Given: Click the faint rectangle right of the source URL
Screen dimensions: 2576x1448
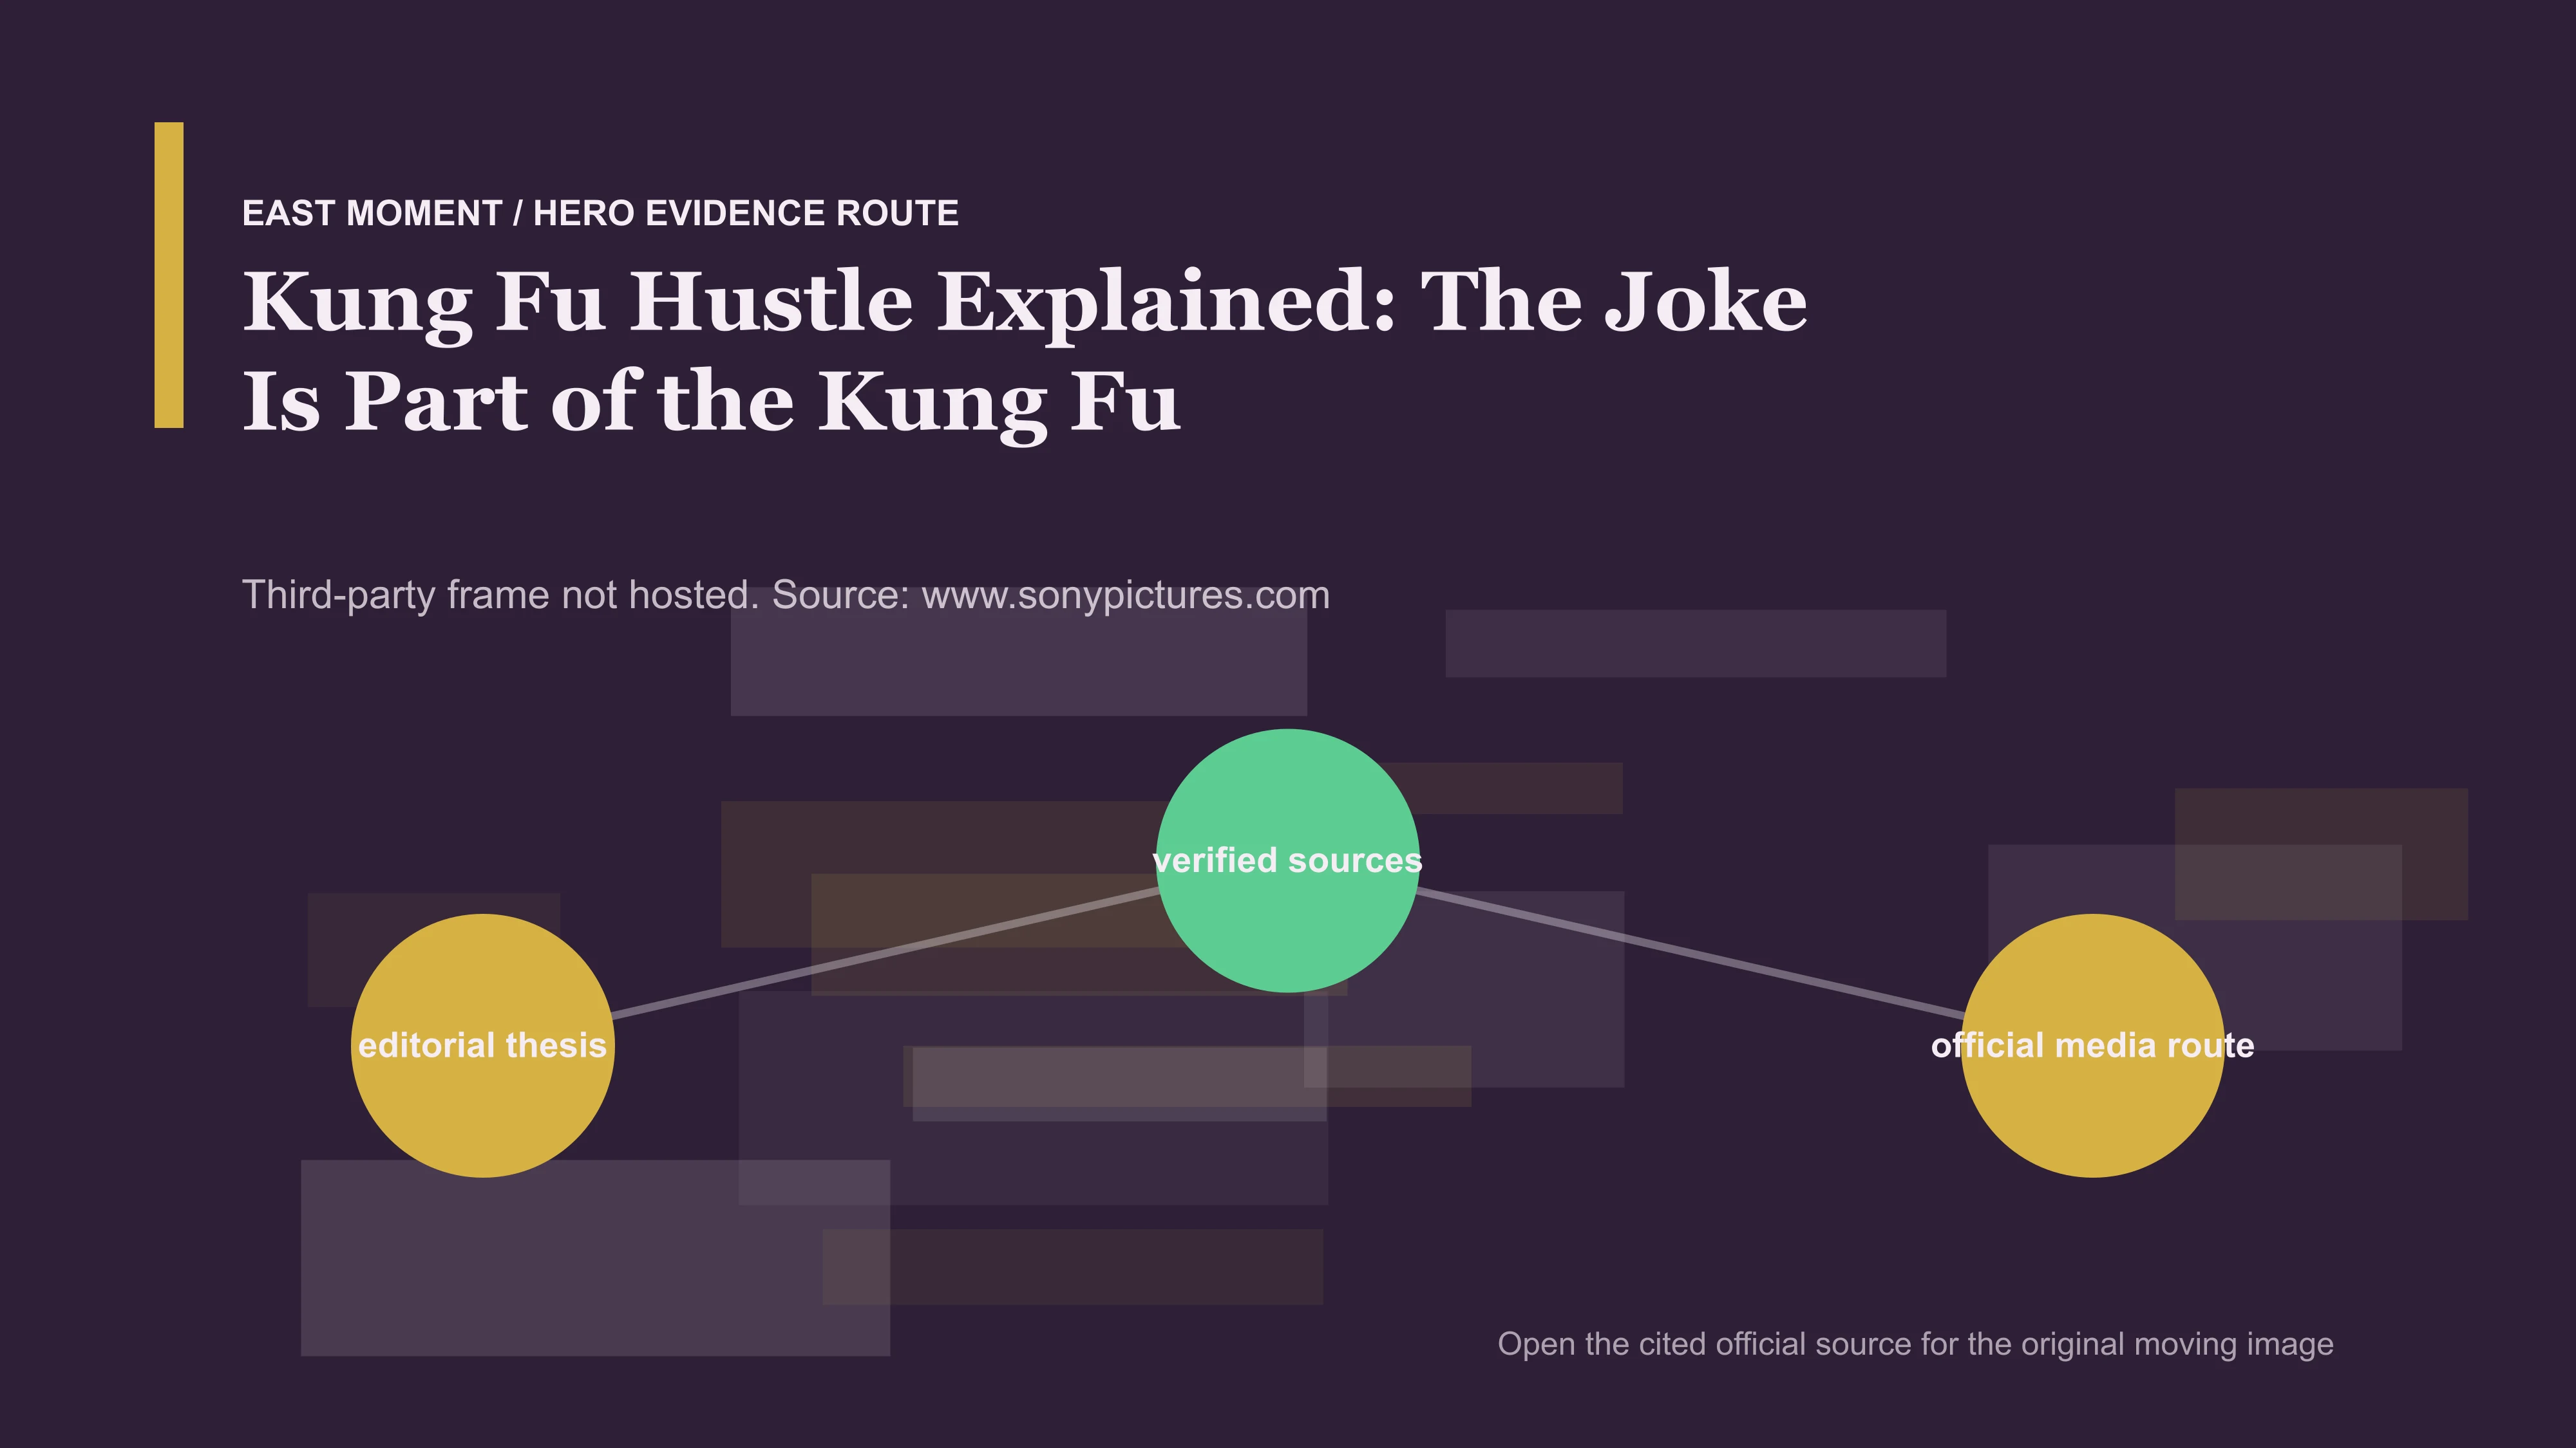Looking at the screenshot, I should pos(1696,644).
